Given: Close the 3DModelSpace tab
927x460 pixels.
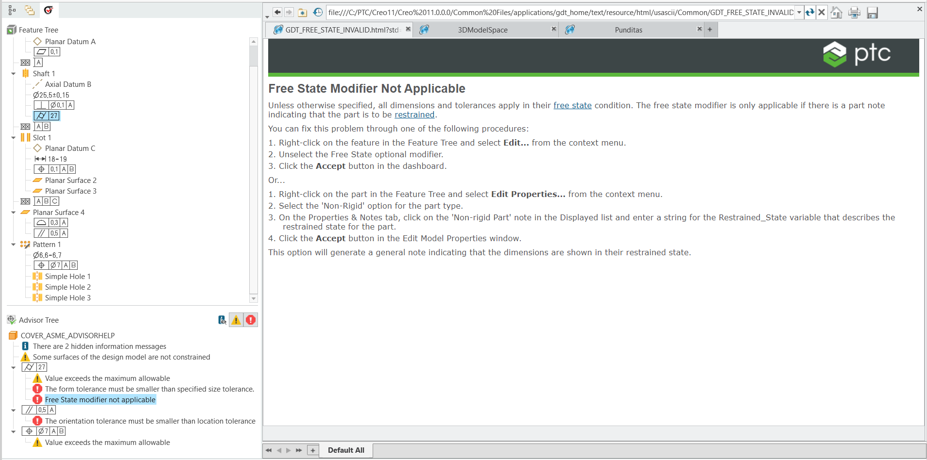Looking at the screenshot, I should tap(553, 29).
